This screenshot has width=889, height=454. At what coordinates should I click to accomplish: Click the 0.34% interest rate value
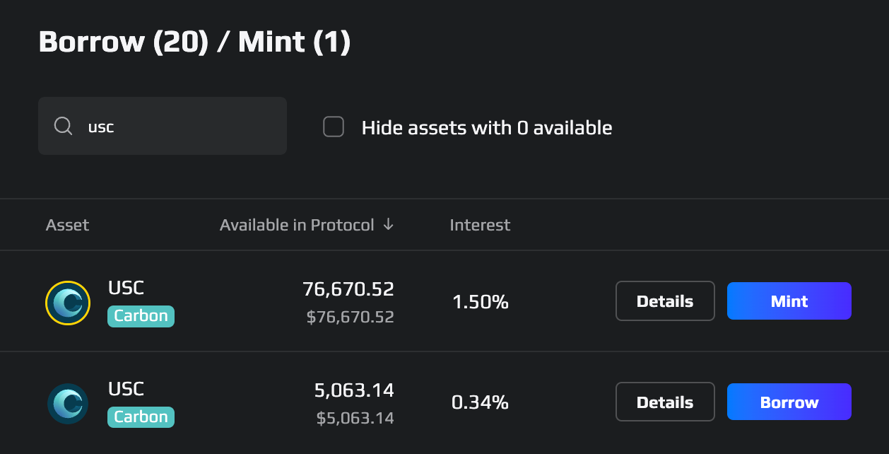[480, 402]
